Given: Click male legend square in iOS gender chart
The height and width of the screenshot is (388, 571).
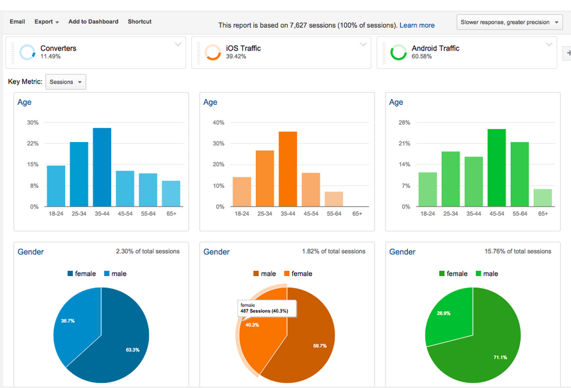Looking at the screenshot, I should point(256,274).
